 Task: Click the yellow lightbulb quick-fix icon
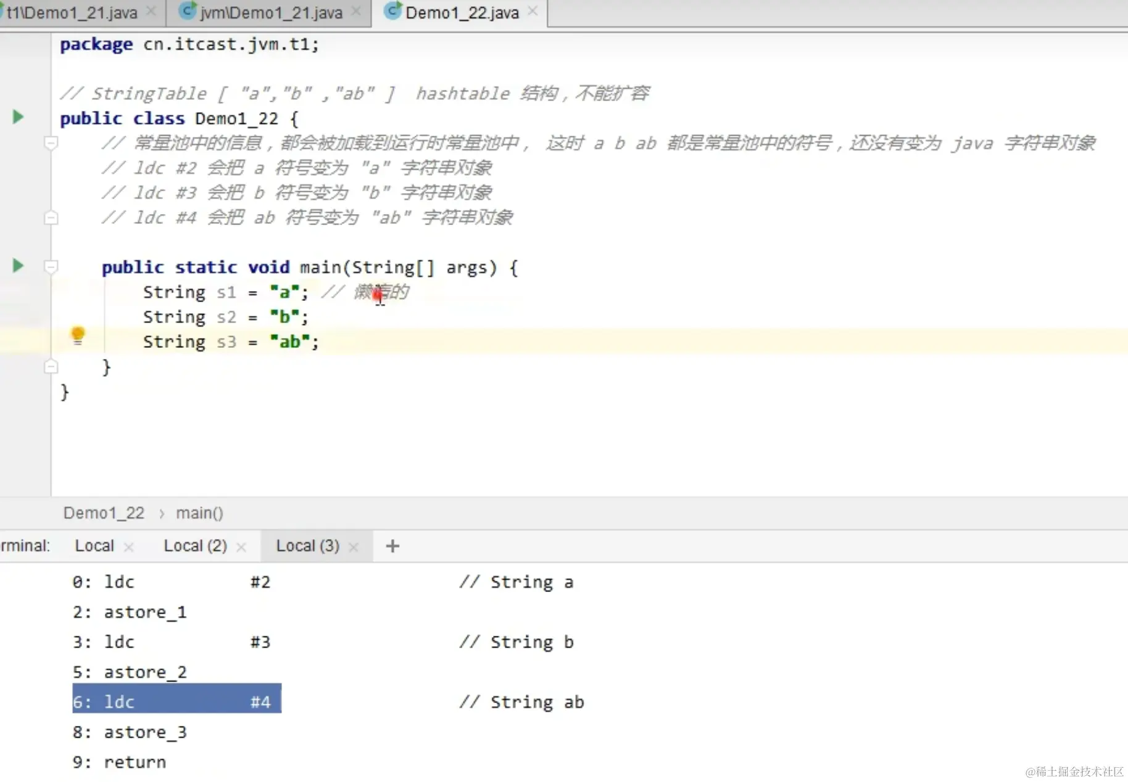pyautogui.click(x=78, y=335)
